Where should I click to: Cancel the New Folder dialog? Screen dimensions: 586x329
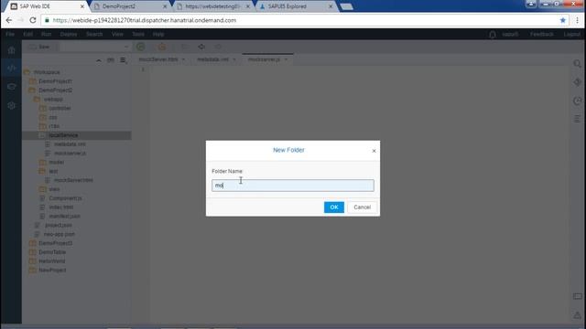362,207
